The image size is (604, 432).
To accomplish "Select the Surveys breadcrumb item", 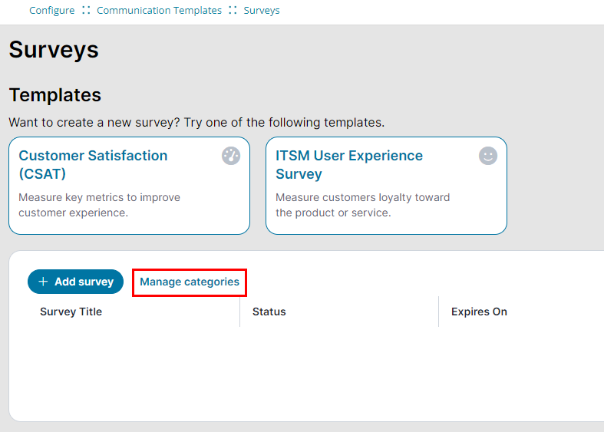I will pos(262,11).
